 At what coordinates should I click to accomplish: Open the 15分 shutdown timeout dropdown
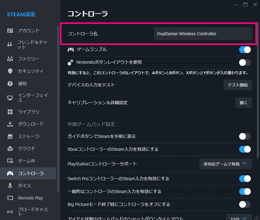click(239, 217)
